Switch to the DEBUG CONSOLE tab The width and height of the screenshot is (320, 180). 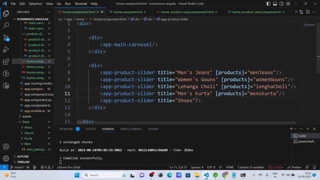[131, 129]
